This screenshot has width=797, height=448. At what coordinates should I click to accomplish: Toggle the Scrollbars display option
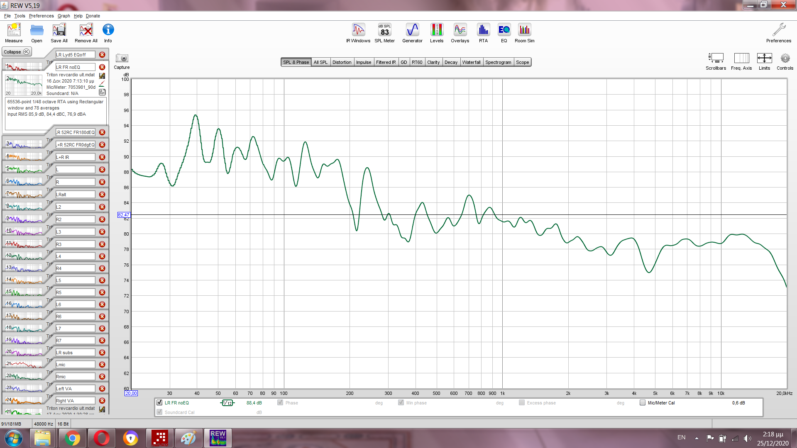click(x=716, y=58)
